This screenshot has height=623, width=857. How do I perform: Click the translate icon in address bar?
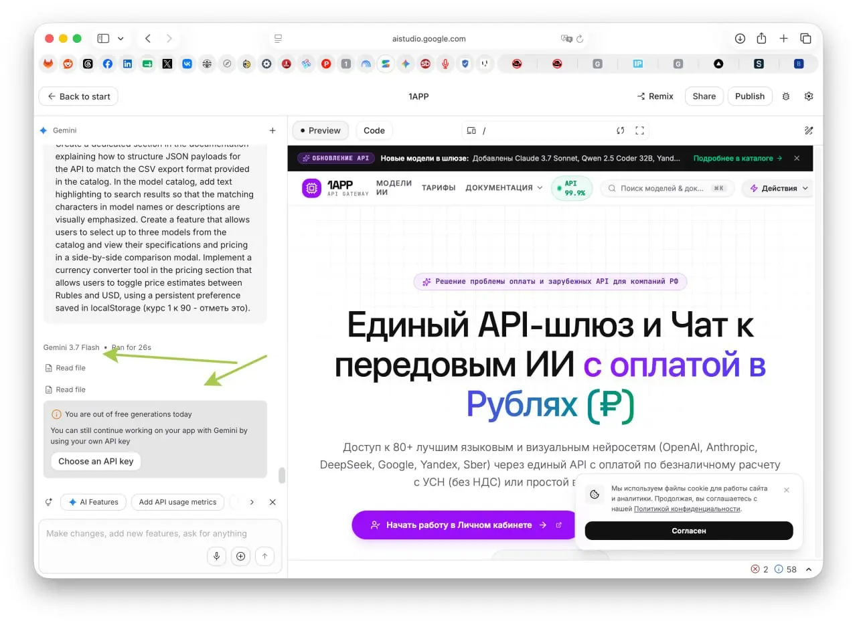[566, 39]
